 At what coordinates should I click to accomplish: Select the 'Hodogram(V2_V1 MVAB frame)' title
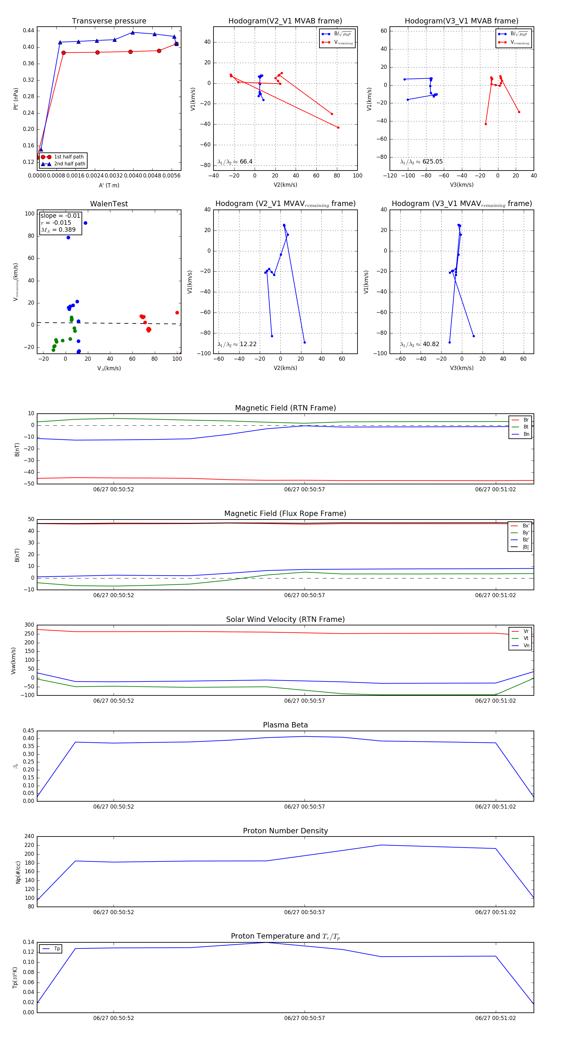point(285,21)
